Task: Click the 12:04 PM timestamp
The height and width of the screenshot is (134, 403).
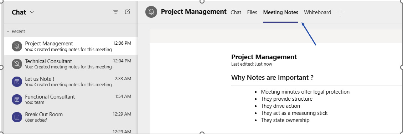Action: coord(122,61)
